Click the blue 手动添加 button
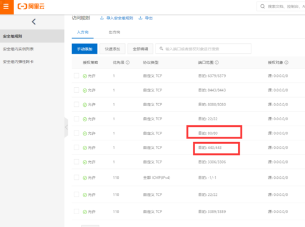The height and width of the screenshot is (227, 305). 84,49
